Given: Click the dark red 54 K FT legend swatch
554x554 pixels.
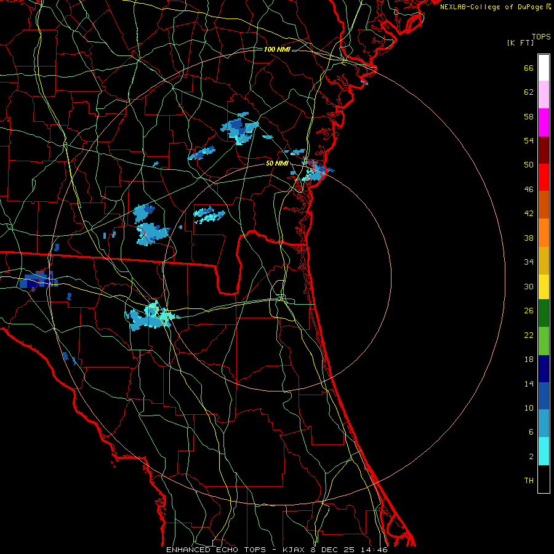Looking at the screenshot, I should point(544,150).
